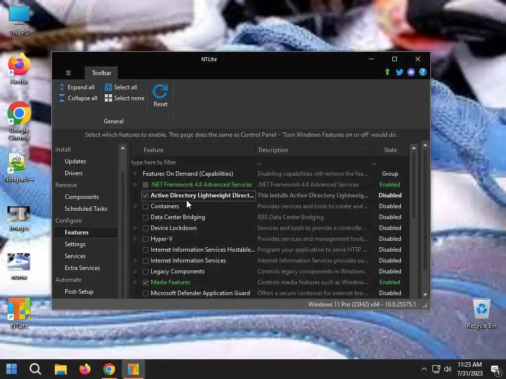Uncheck Active Directory Lightweight Directory checkbox

[146, 195]
